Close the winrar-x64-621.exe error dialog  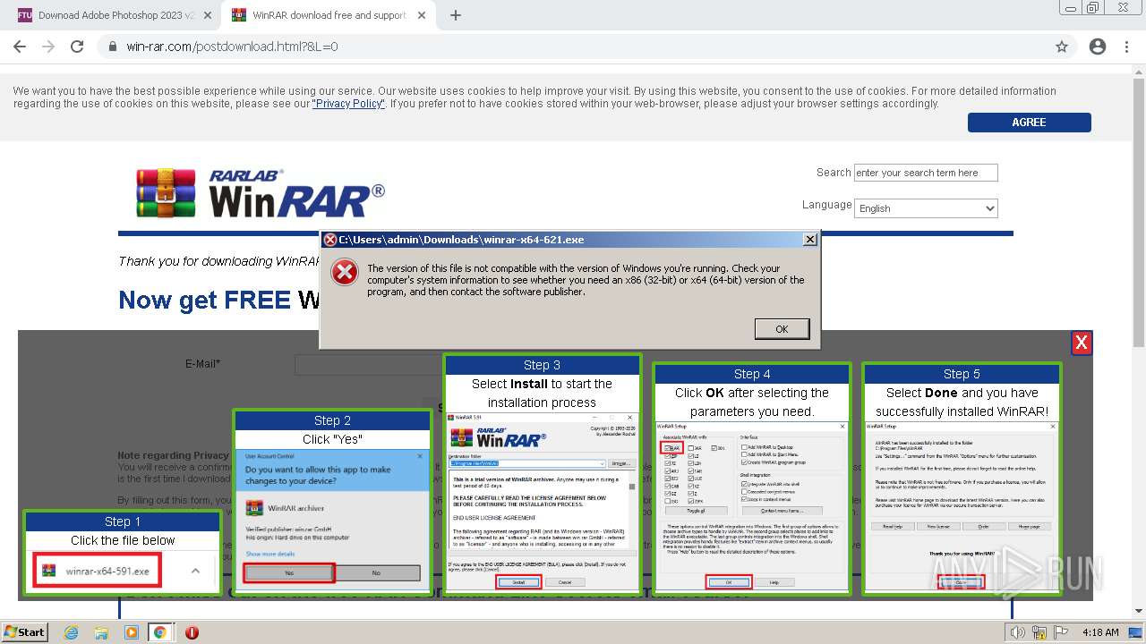coord(809,240)
